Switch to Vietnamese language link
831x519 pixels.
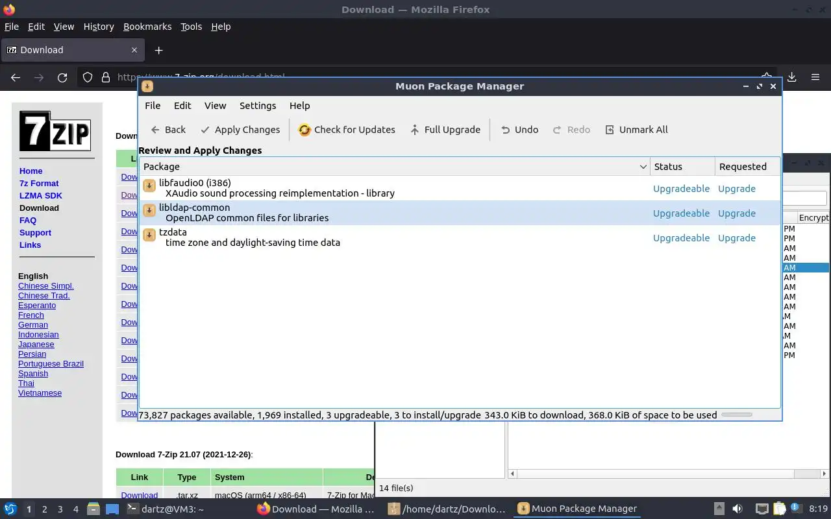click(x=40, y=393)
